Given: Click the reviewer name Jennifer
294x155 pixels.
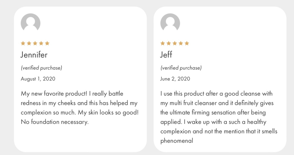Looking at the screenshot, I should 34,55.
